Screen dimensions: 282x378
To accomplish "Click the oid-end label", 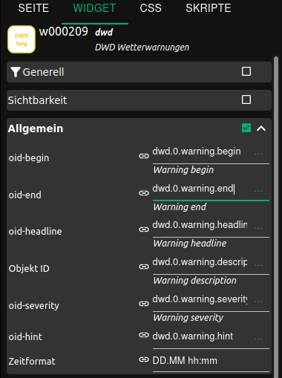I will [25, 195].
